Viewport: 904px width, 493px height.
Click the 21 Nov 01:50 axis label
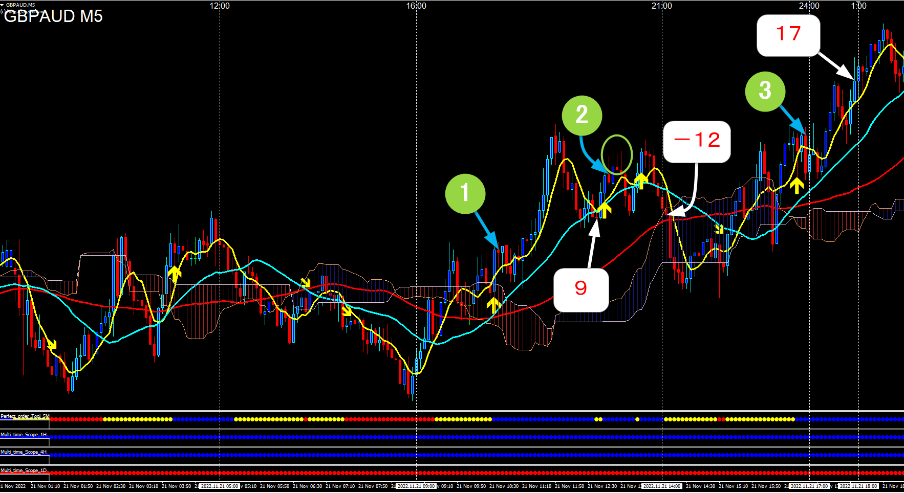tap(78, 486)
